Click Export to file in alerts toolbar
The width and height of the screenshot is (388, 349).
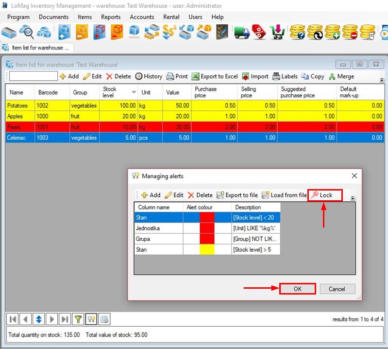237,195
